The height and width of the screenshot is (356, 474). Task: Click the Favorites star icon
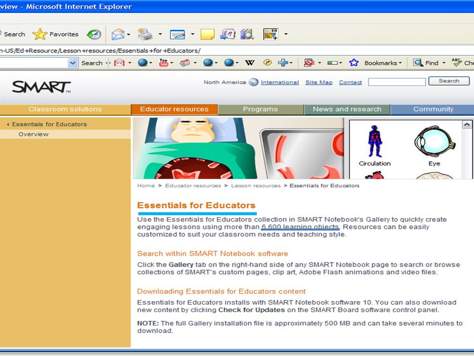point(40,34)
